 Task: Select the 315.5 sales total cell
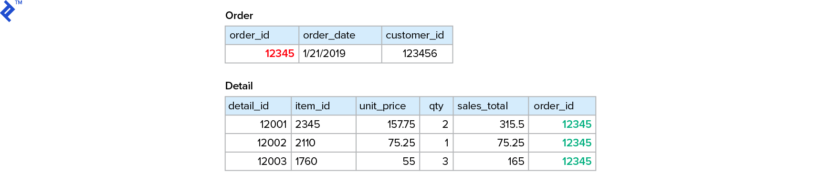[512, 125]
